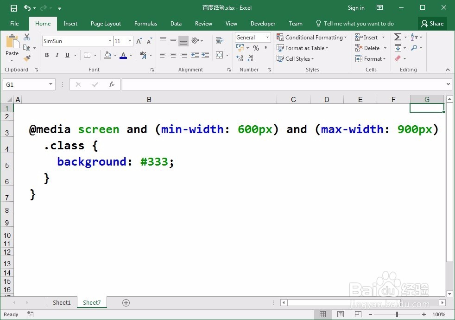
Task: Apply Percent Style
Action: click(x=256, y=48)
